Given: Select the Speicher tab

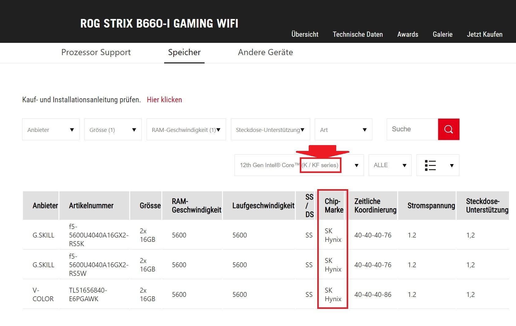Looking at the screenshot, I should coord(184,52).
